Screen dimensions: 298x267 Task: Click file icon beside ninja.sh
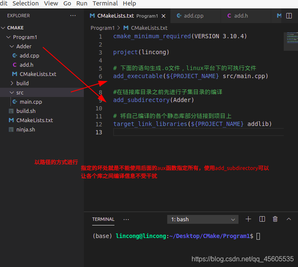click(x=11, y=130)
